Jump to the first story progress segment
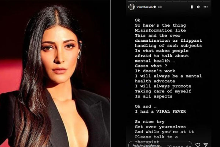Screen dimensions: 220x147 tap(132, 1)
